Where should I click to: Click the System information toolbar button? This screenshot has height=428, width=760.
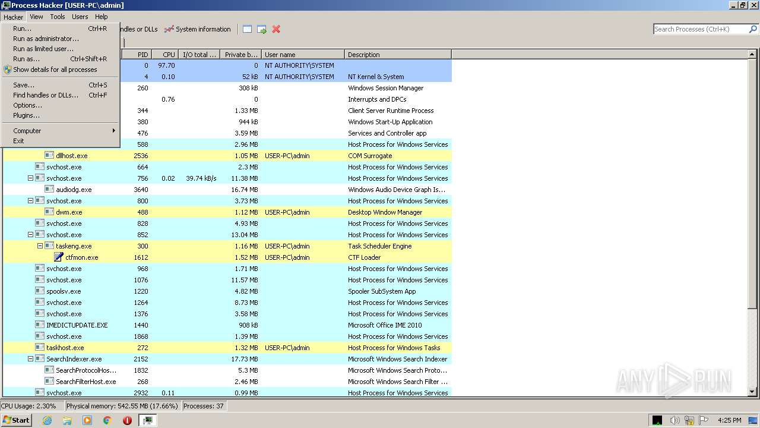[x=197, y=29]
